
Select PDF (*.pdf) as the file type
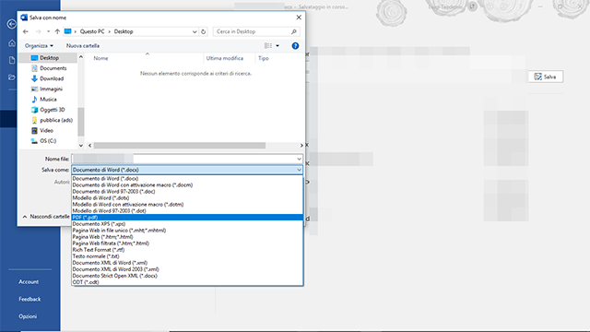click(187, 218)
